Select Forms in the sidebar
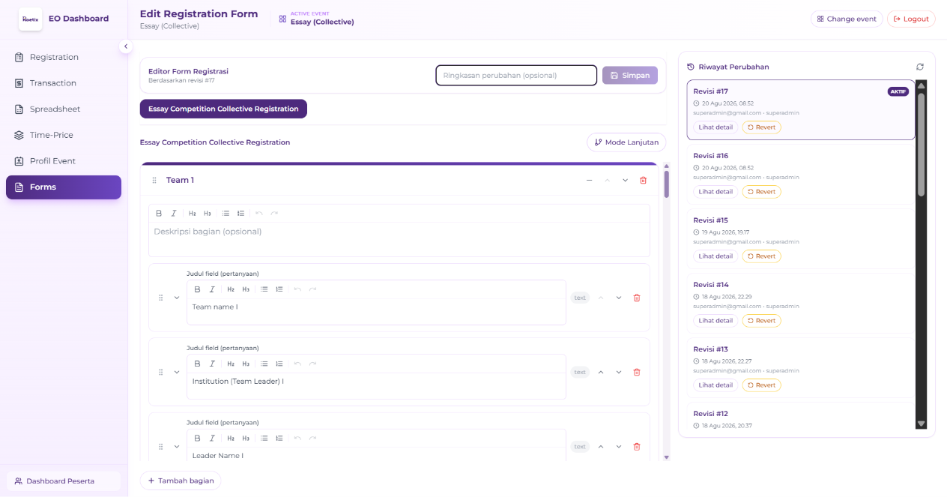 point(64,187)
